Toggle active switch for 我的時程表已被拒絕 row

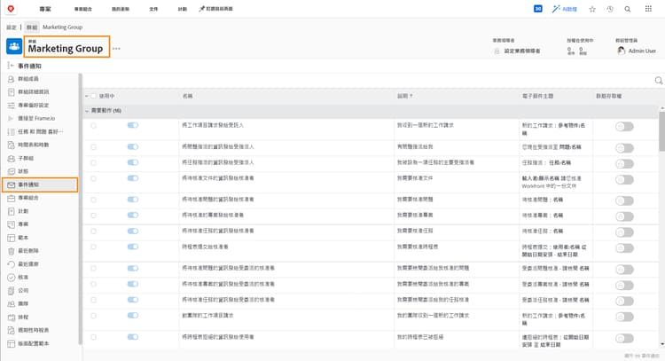click(133, 337)
